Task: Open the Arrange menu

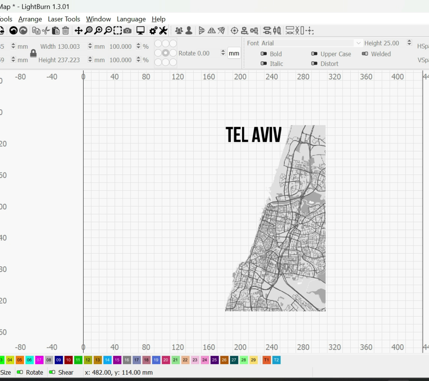Action: (30, 19)
